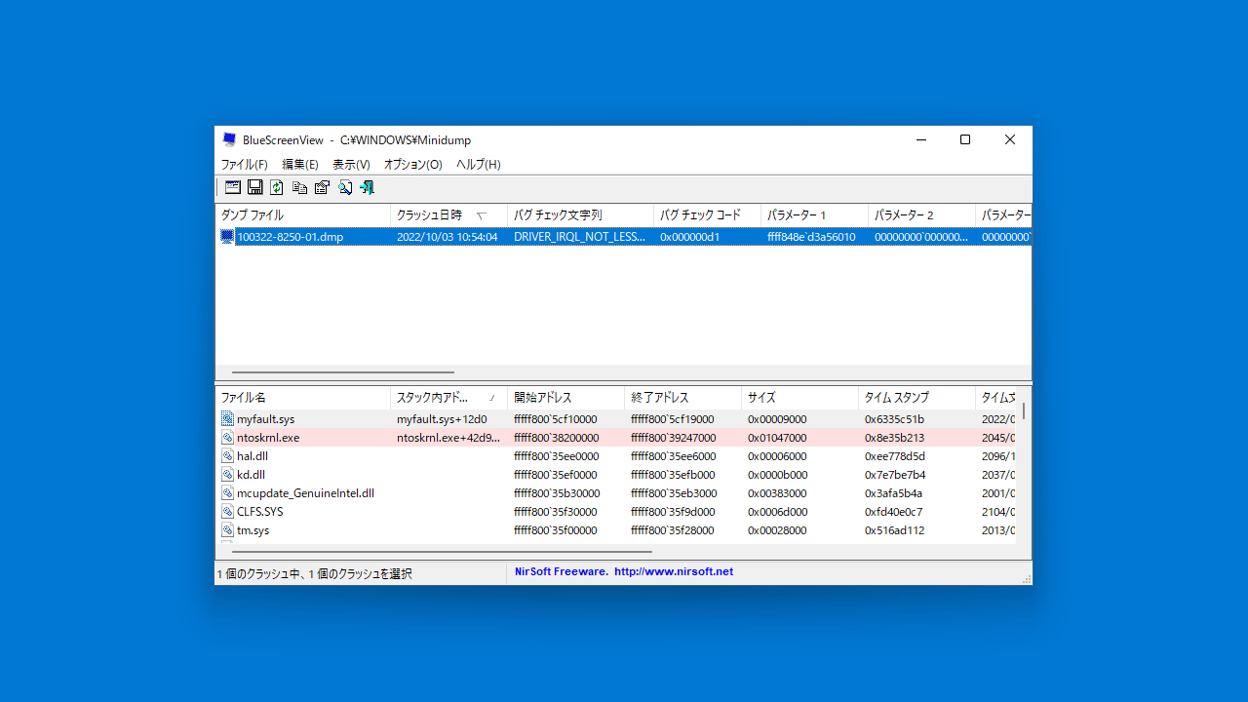Click end address fffff800`39247000
The width and height of the screenshot is (1248, 702).
674,438
